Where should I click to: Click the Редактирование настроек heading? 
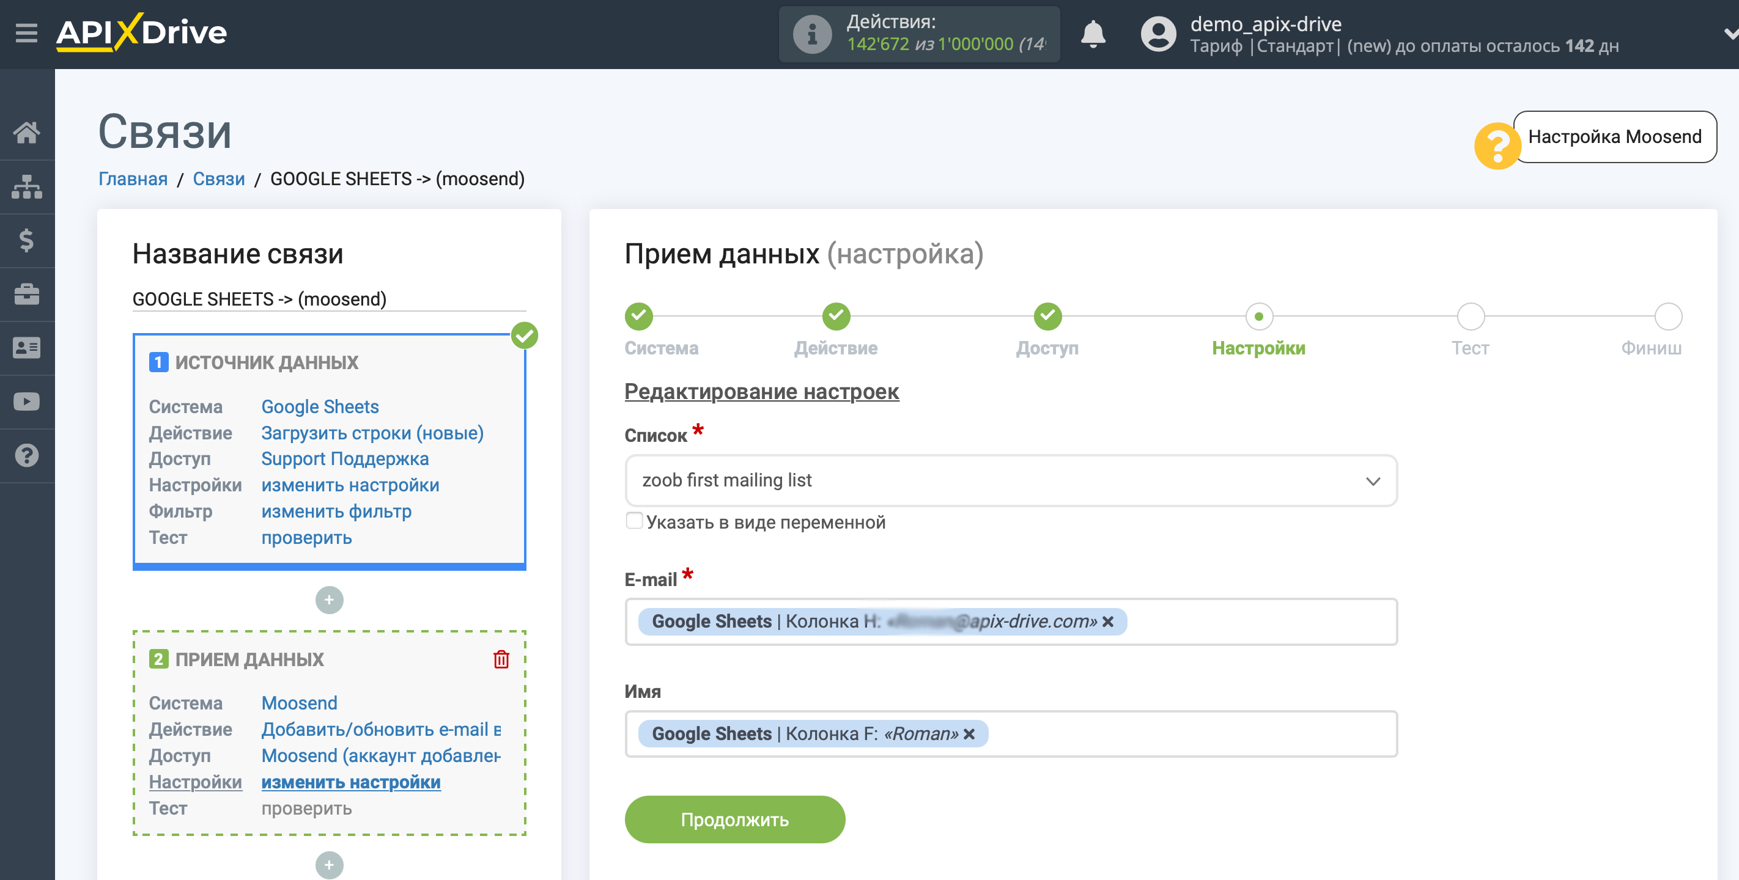pos(761,392)
